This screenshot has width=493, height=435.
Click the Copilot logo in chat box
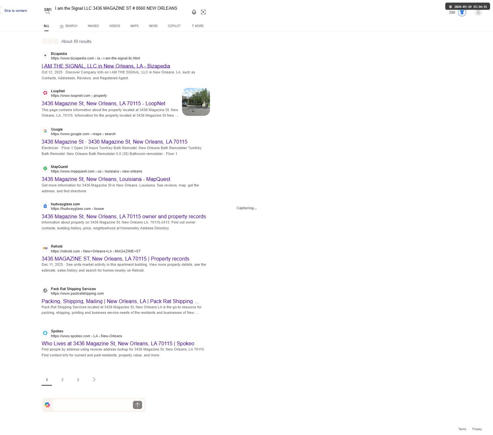pyautogui.click(x=47, y=405)
